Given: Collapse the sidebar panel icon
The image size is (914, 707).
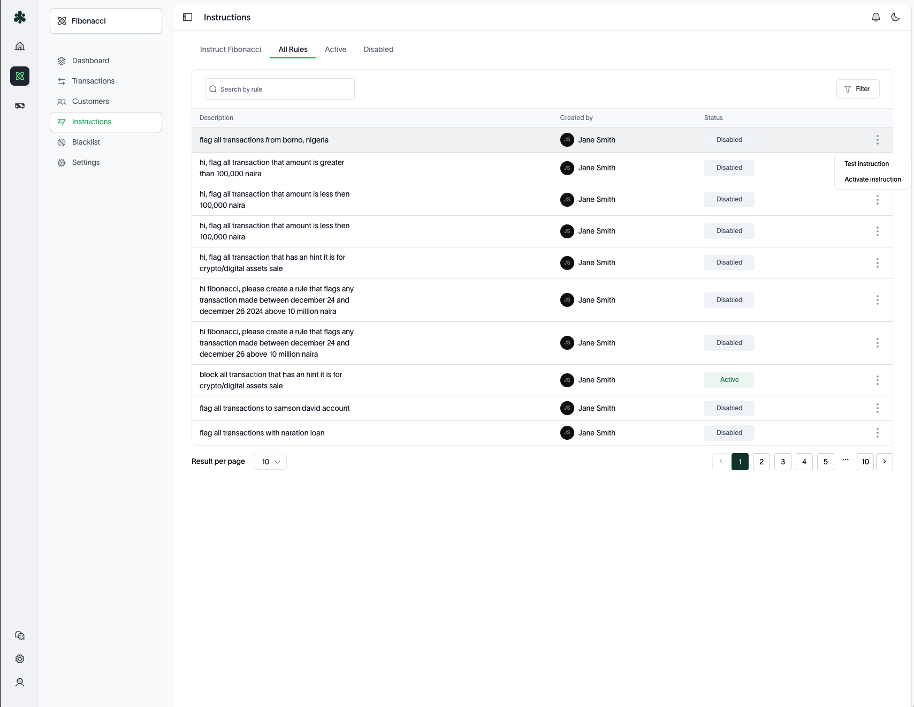Looking at the screenshot, I should click(187, 17).
